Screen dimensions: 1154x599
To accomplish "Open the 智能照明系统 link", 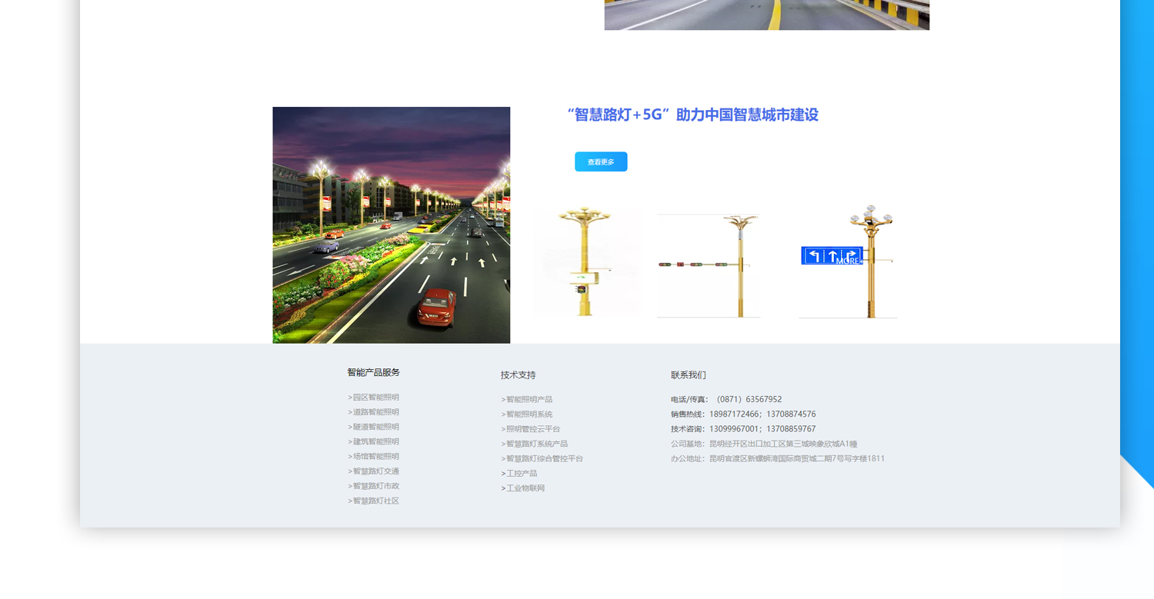I will click(x=527, y=414).
